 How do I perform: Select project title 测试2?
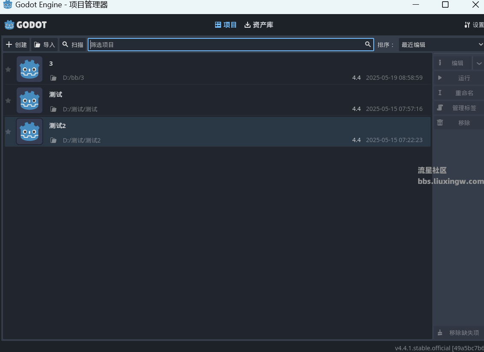57,125
